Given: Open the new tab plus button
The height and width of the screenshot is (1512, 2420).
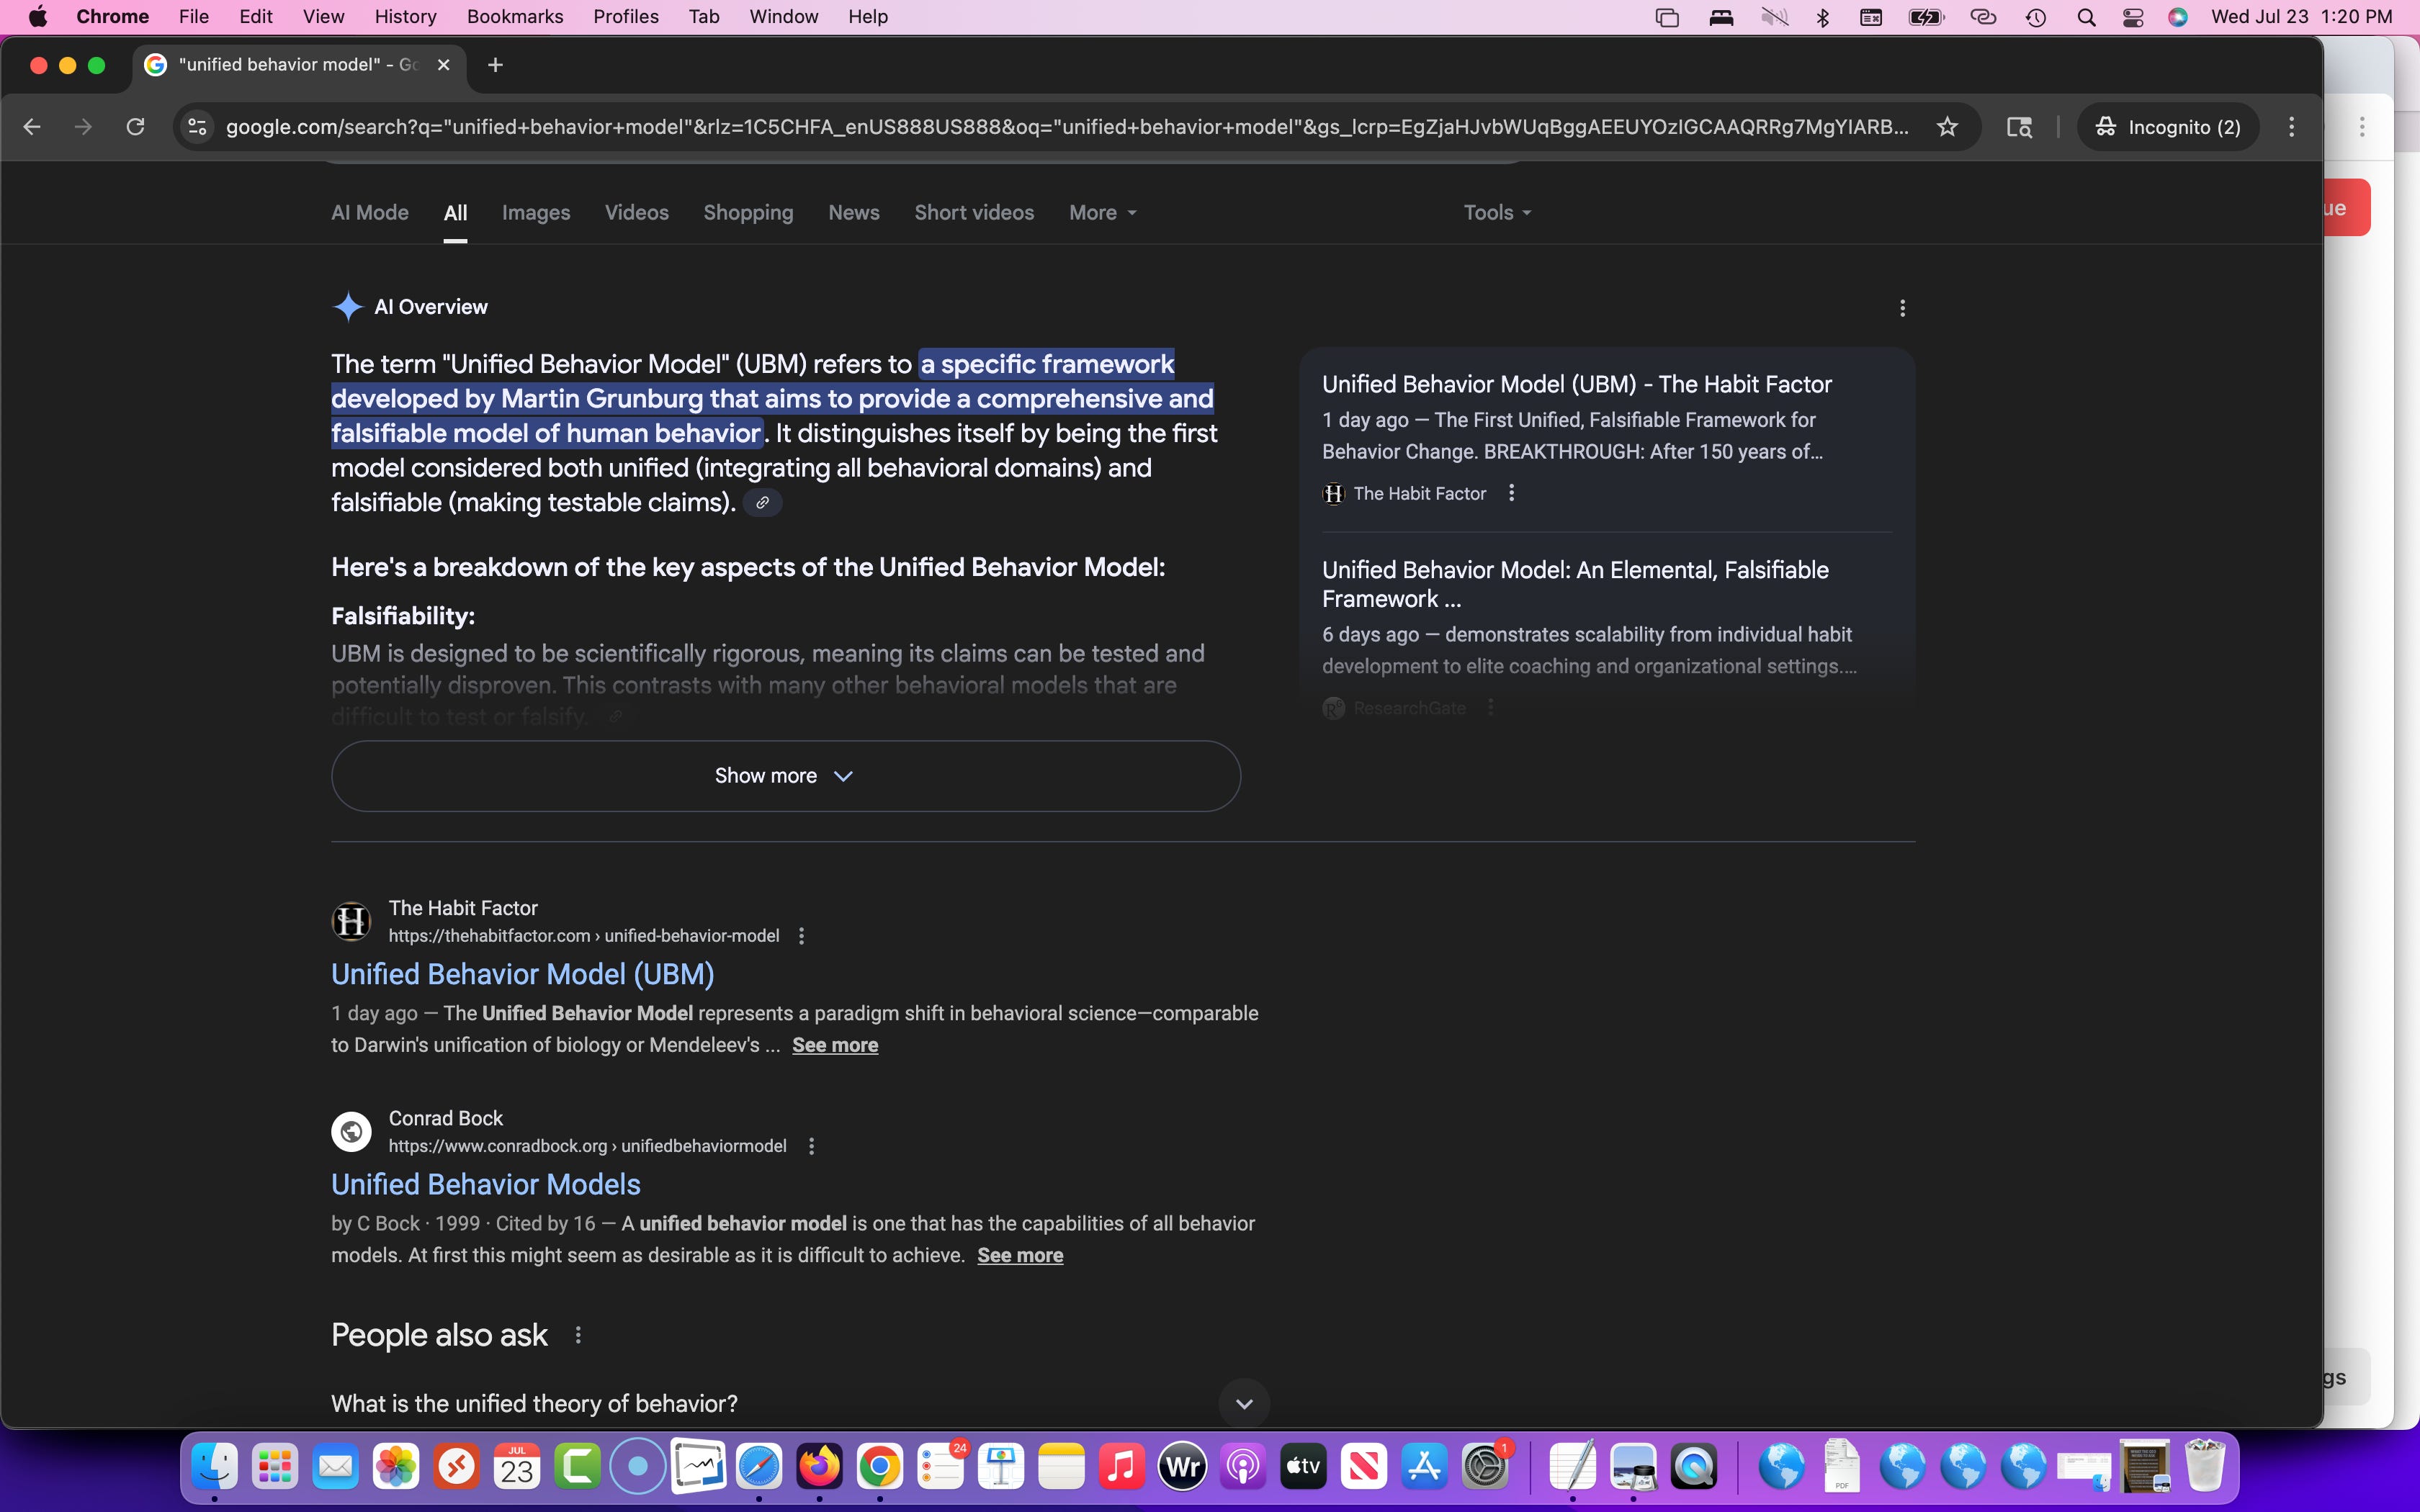Looking at the screenshot, I should pos(495,65).
